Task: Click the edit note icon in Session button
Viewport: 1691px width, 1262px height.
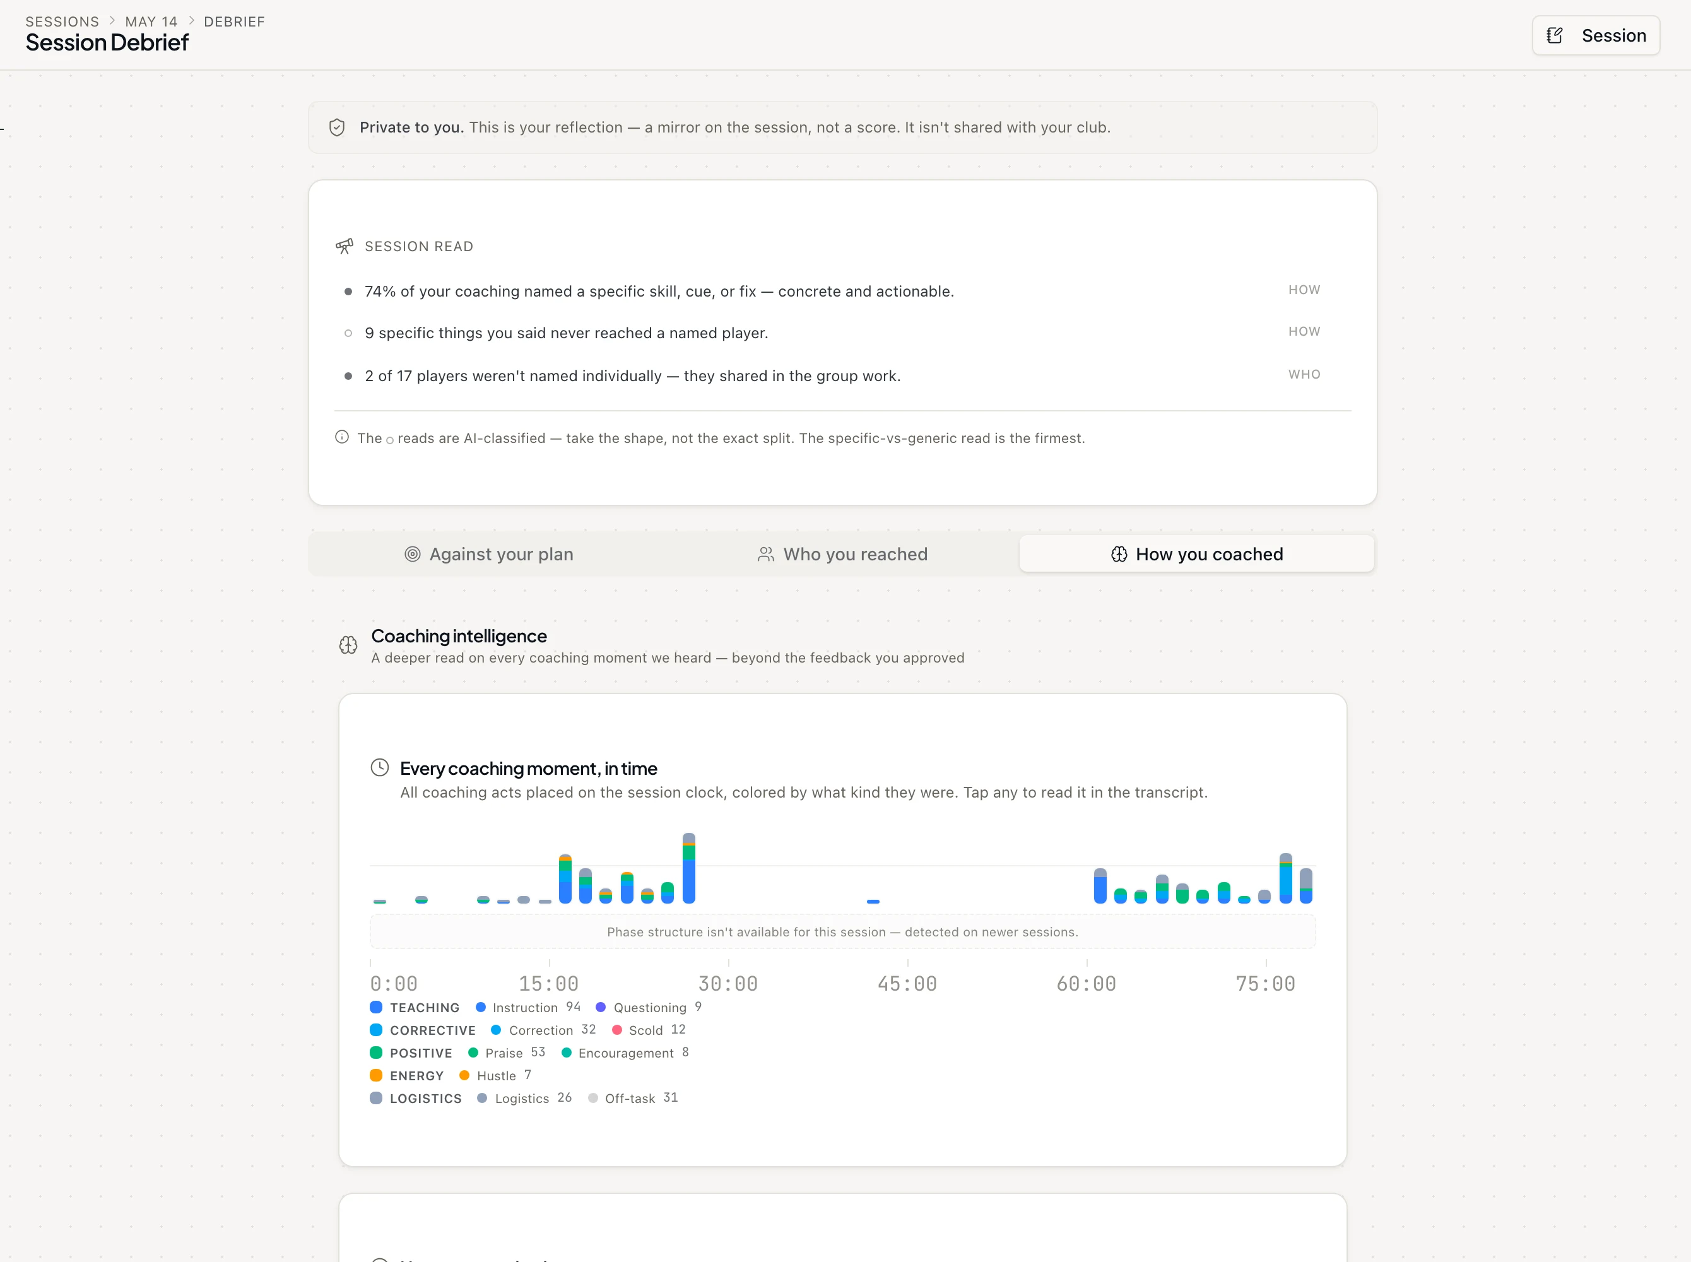Action: point(1555,35)
